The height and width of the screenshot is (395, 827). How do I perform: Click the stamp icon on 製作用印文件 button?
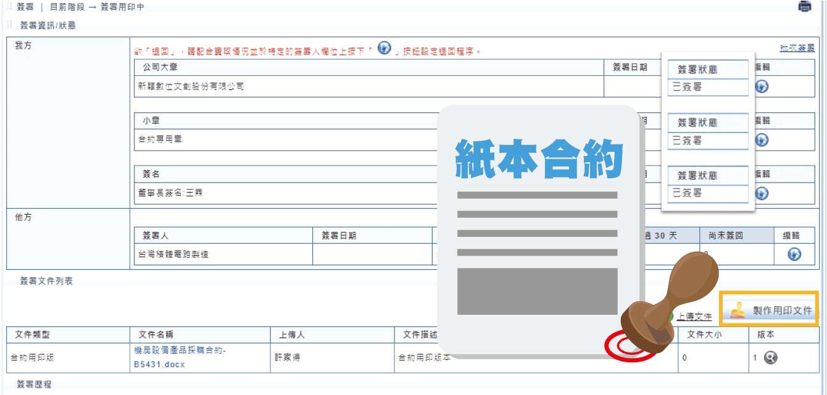(x=738, y=310)
